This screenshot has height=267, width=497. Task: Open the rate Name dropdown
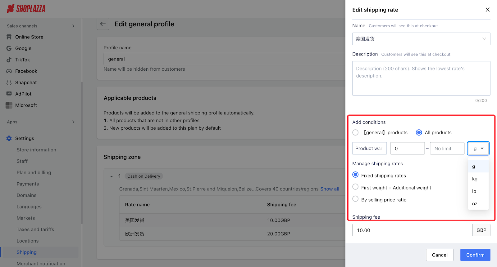[421, 39]
